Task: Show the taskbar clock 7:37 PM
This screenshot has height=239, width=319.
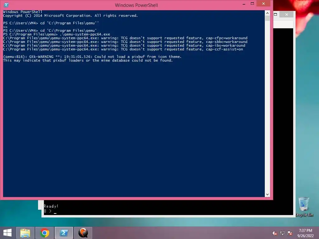Action: pos(305,231)
